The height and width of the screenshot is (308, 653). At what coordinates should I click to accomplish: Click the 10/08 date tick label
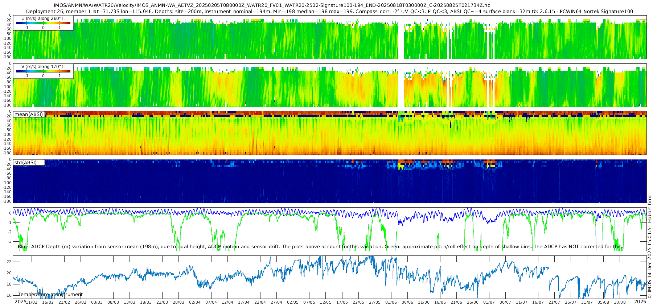click(x=620, y=302)
